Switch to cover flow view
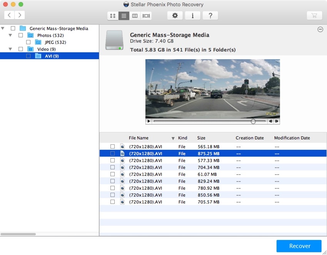This screenshot has width=327, height=255. pyautogui.click(x=146, y=16)
